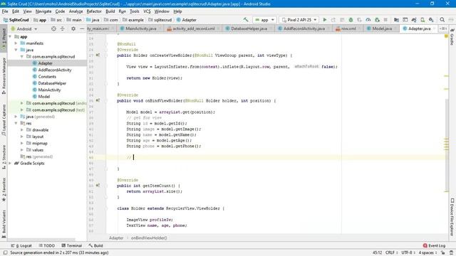Image resolution: width=456 pixels, height=256 pixels.
Task: Open the VCS menu
Action: [x=147, y=11]
